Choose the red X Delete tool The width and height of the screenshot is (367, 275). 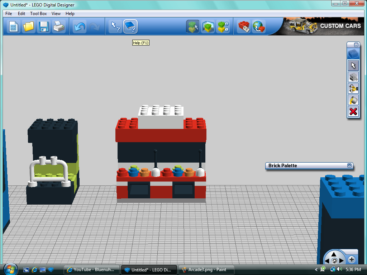[353, 112]
